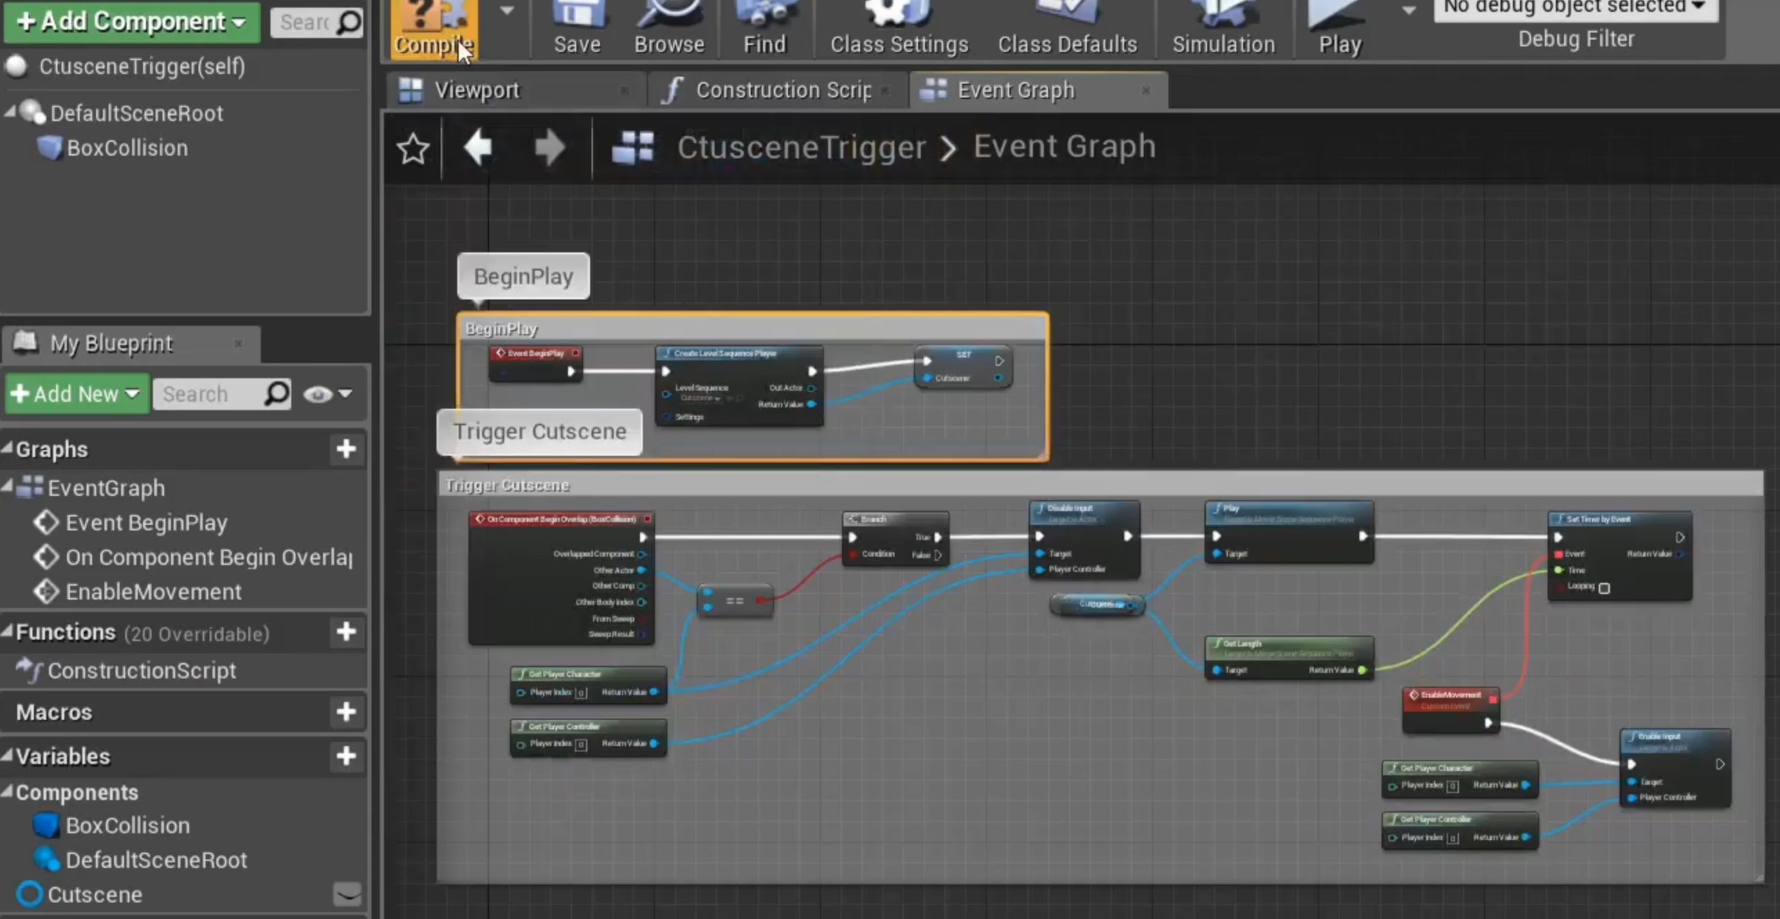Switch to the Viewport tab

point(477,90)
